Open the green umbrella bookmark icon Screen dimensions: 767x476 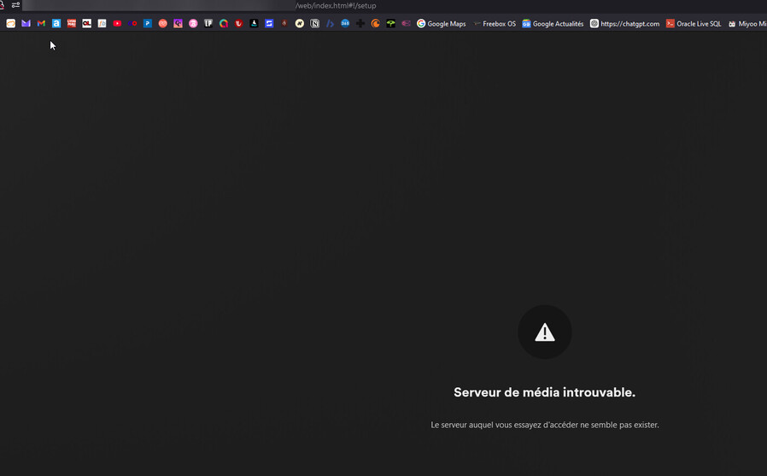(x=390, y=23)
